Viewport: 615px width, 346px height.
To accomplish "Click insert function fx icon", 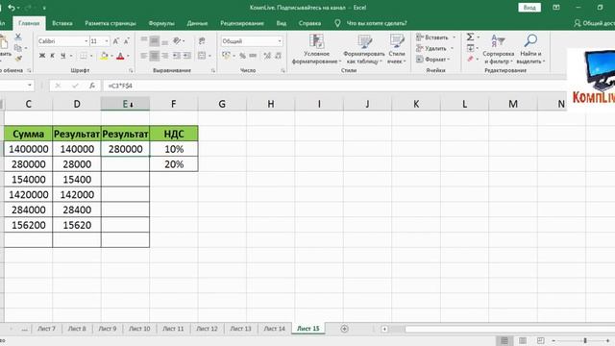I will pyautogui.click(x=92, y=86).
